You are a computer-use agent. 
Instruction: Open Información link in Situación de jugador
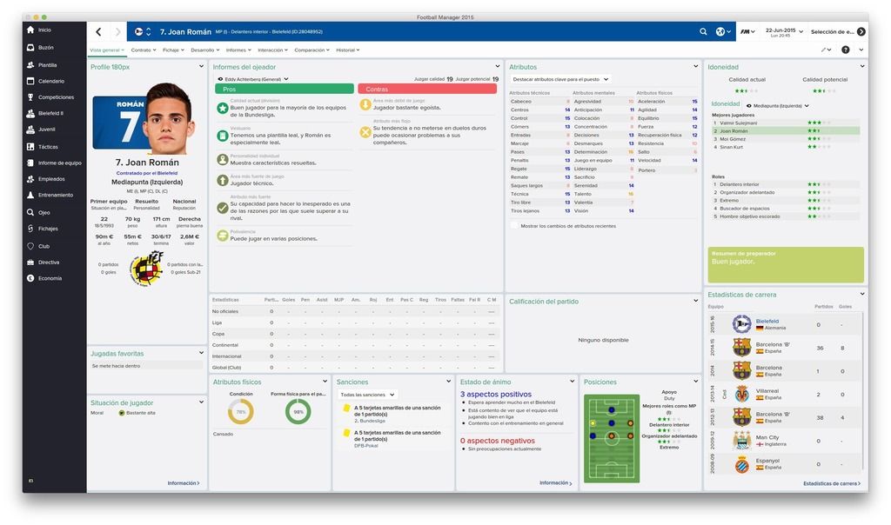(184, 483)
